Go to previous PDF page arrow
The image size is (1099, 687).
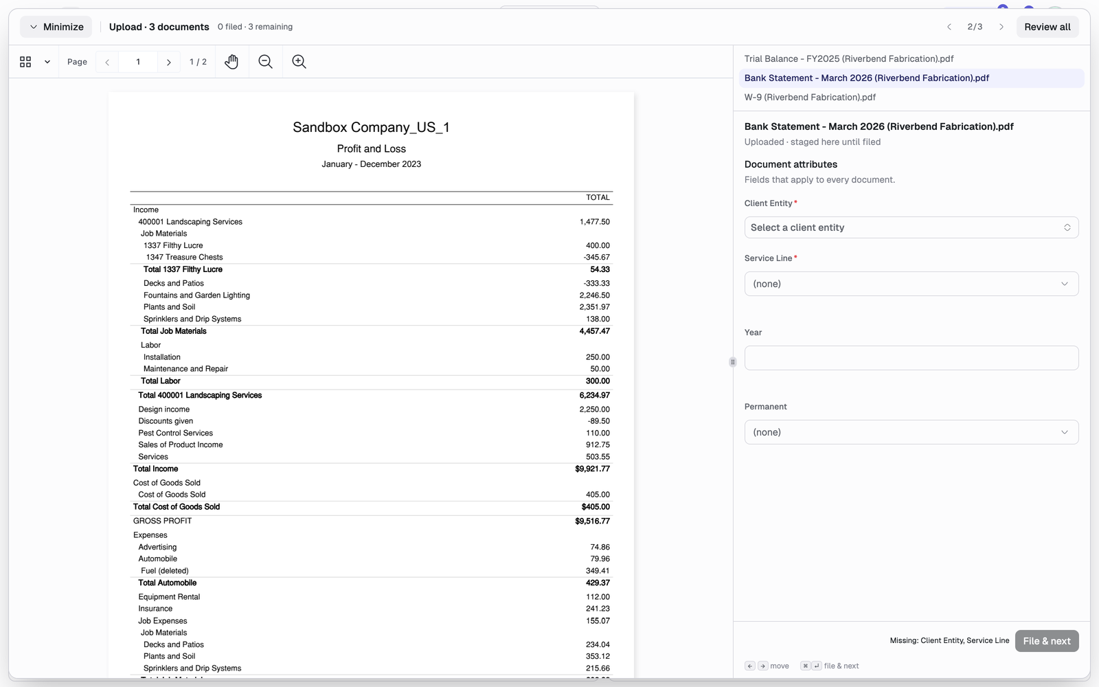(107, 62)
